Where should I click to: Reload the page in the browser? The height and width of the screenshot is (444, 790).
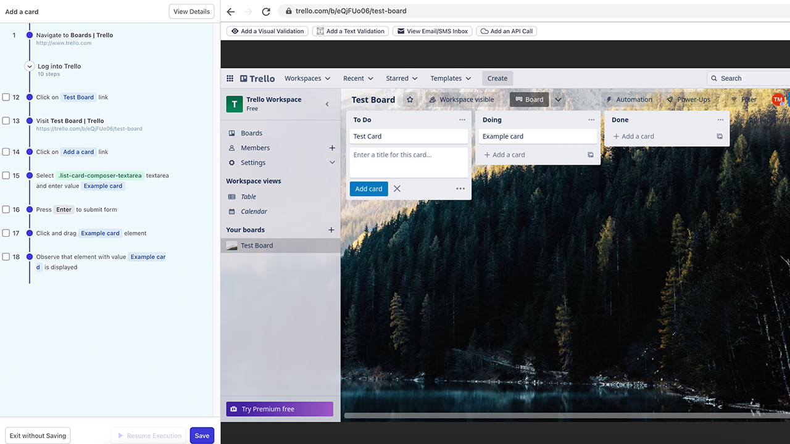266,11
